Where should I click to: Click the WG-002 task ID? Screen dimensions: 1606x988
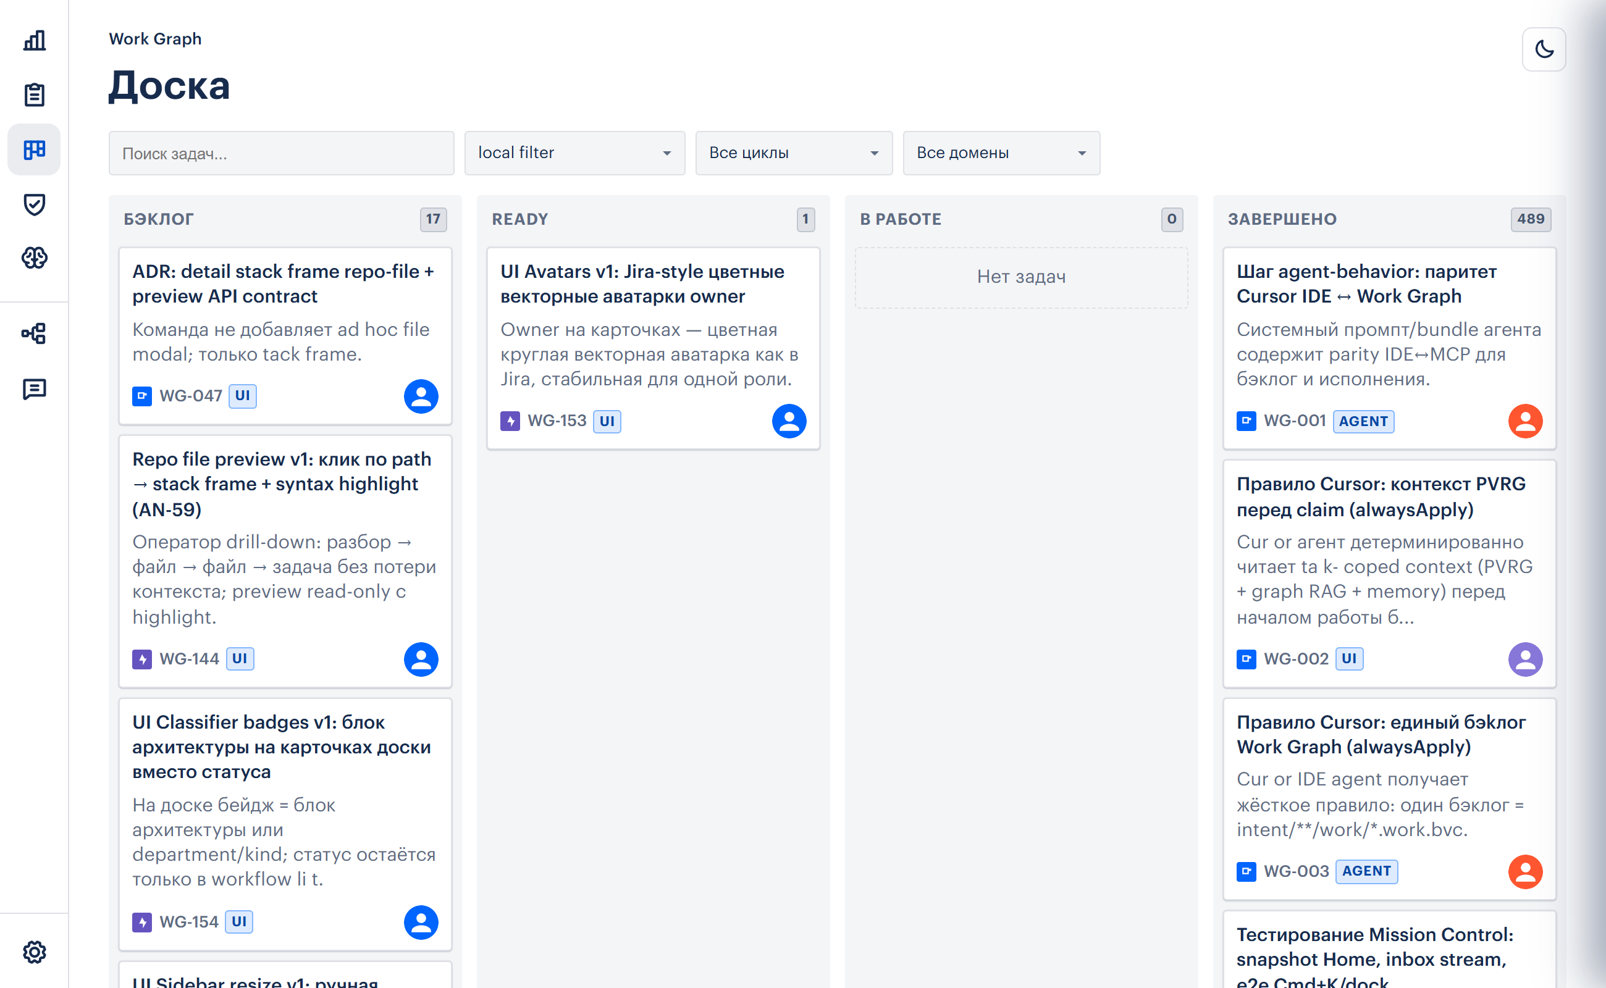click(x=1296, y=659)
